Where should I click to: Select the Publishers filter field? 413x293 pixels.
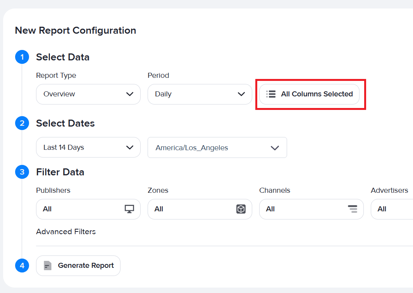point(81,209)
